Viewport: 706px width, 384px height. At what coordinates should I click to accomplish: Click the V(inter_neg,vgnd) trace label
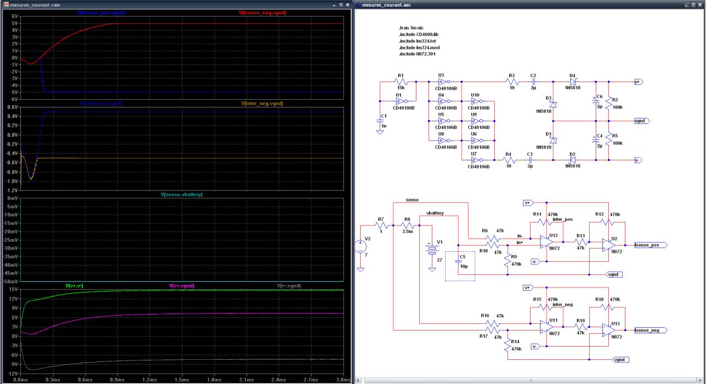click(x=262, y=103)
